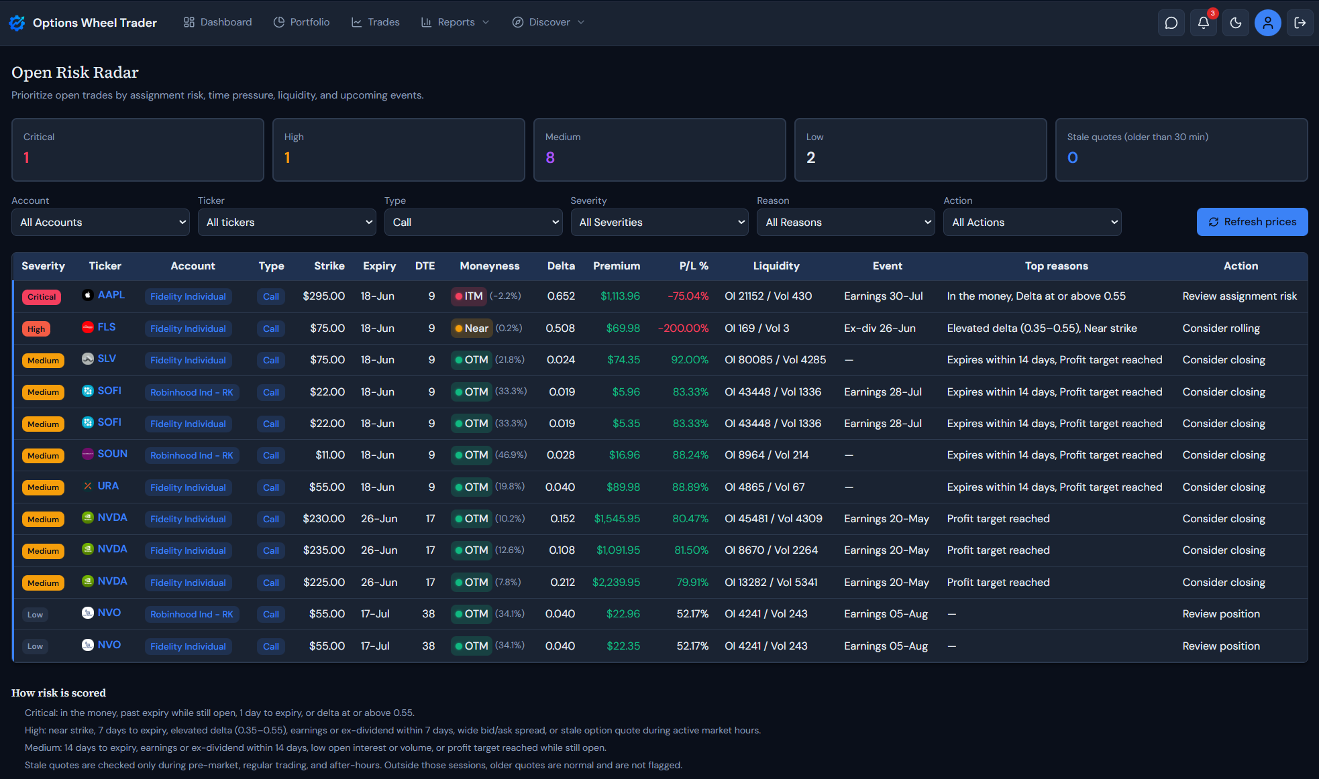
Task: Expand the Discover menu
Action: (548, 22)
